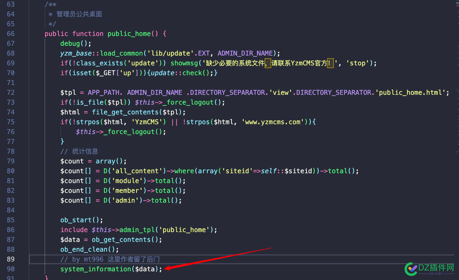The image size is (459, 280).
Task: Click class_exists on line 69
Action: [x=100, y=63]
